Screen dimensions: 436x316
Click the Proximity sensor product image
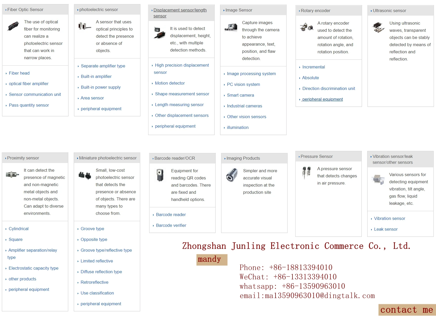tap(12, 175)
